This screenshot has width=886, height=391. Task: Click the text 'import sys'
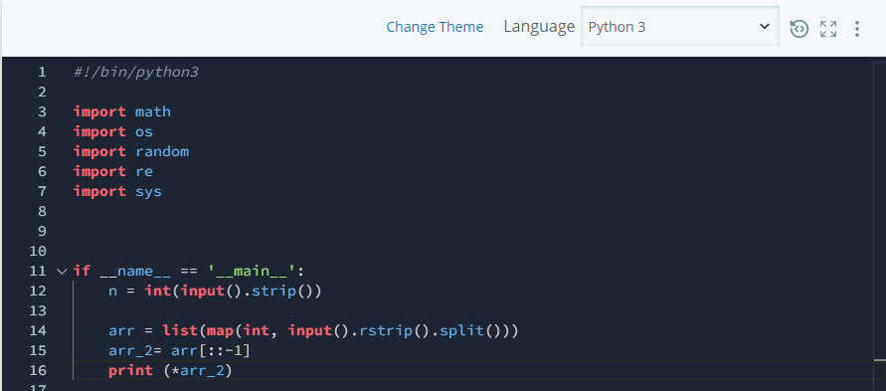click(x=117, y=192)
